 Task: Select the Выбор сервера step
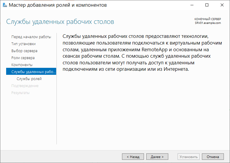[x=24, y=51]
